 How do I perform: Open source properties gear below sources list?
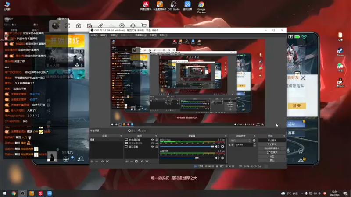136,161
